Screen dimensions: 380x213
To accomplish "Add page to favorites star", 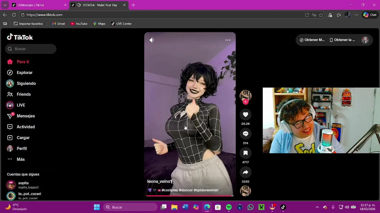I will (x=321, y=15).
